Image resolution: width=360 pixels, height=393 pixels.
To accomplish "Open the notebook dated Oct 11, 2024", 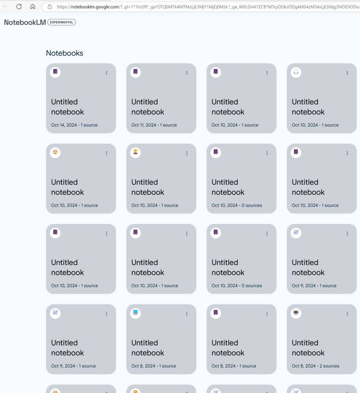I will tap(161, 98).
